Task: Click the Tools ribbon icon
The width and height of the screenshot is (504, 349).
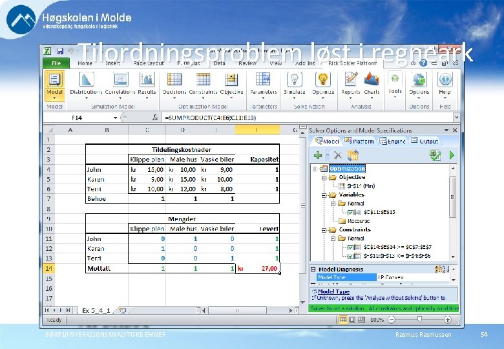Action: pyautogui.click(x=395, y=79)
